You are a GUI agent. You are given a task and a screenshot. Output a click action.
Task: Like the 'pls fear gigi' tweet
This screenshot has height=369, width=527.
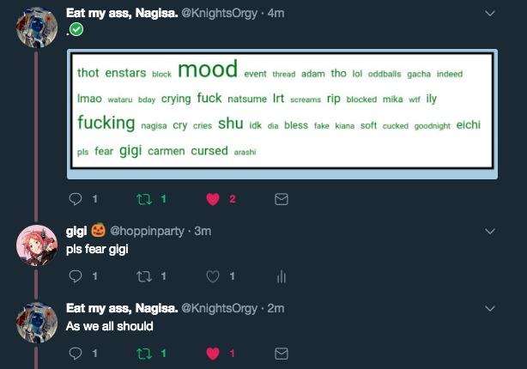click(x=213, y=276)
